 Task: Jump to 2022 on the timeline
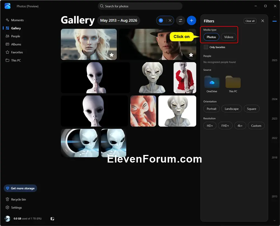tap(274, 138)
